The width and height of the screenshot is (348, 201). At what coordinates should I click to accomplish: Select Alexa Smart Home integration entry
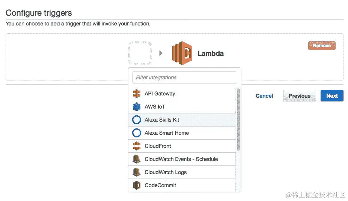tap(167, 133)
